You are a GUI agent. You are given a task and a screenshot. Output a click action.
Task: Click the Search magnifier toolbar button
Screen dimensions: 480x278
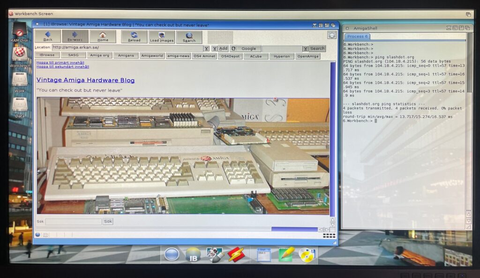click(189, 37)
